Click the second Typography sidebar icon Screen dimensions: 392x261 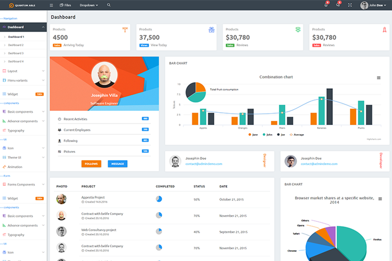pyautogui.click(x=4, y=235)
